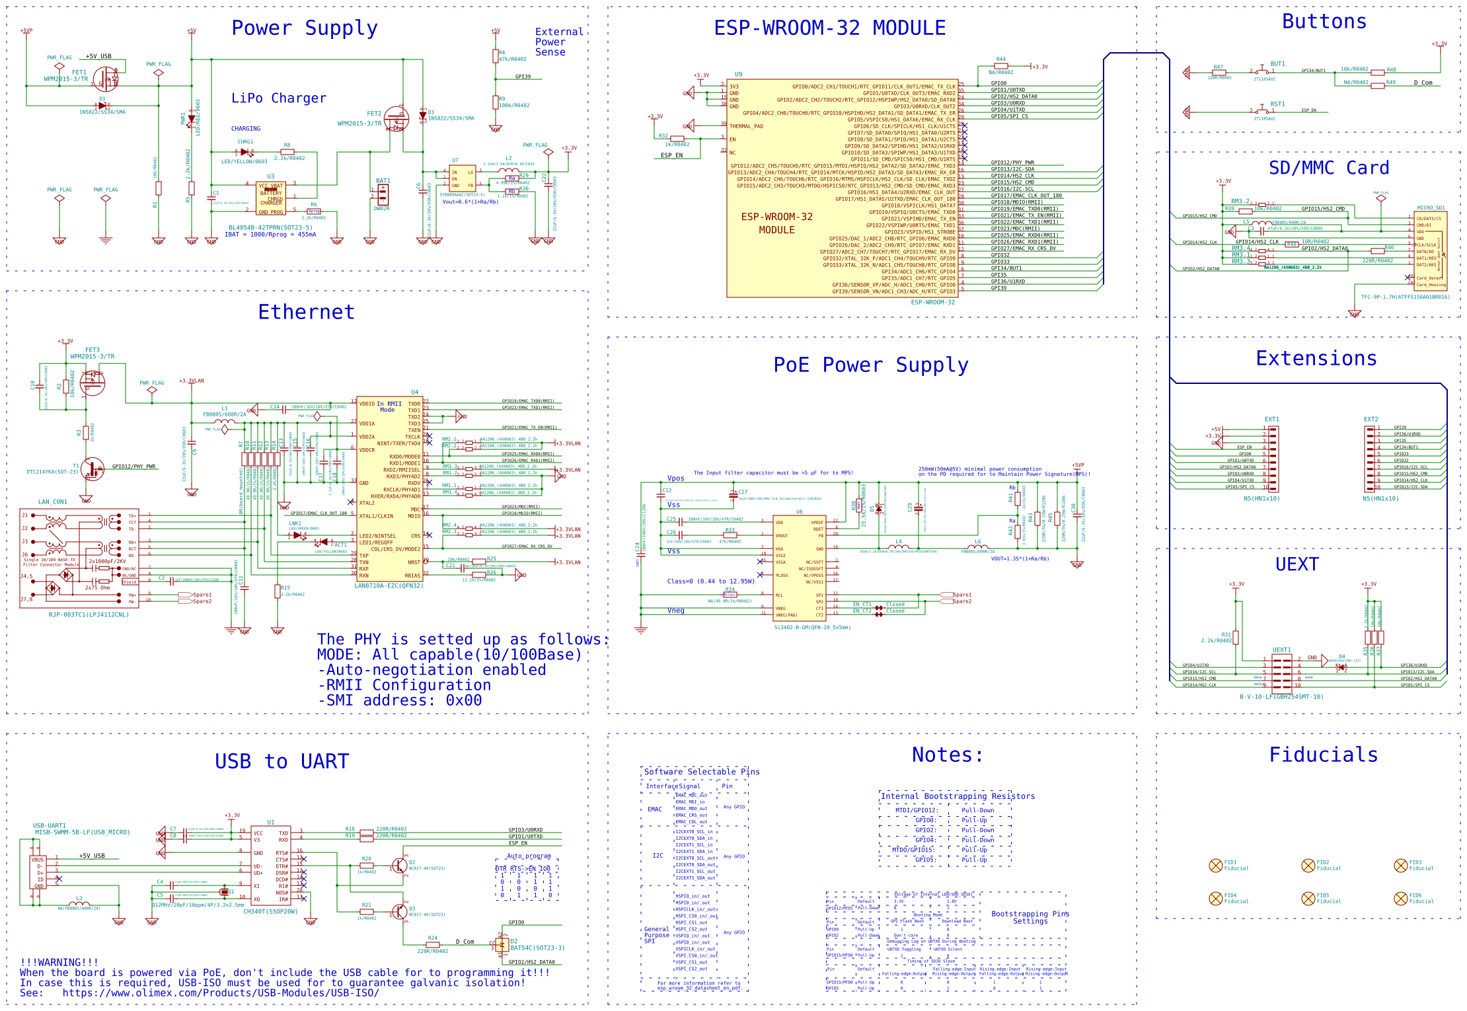Open the Notes section
1467x1011 pixels.
pyautogui.click(x=945, y=755)
